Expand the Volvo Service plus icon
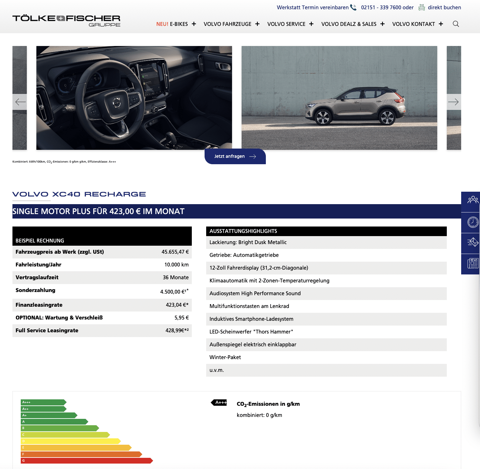 pyautogui.click(x=311, y=24)
